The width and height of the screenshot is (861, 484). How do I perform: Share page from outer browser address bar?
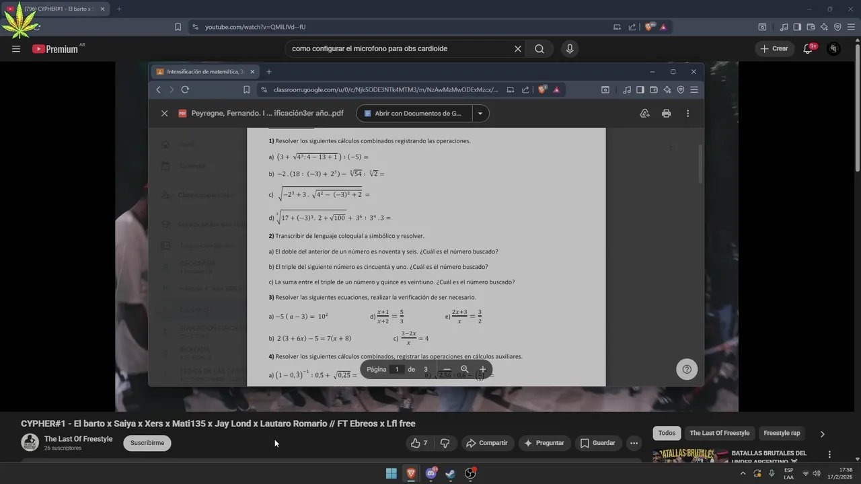[x=632, y=27]
